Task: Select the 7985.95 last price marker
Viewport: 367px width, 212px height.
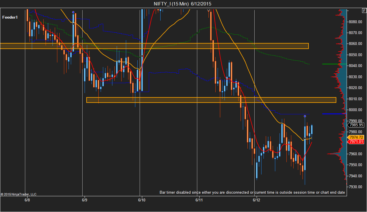Action: [356, 125]
